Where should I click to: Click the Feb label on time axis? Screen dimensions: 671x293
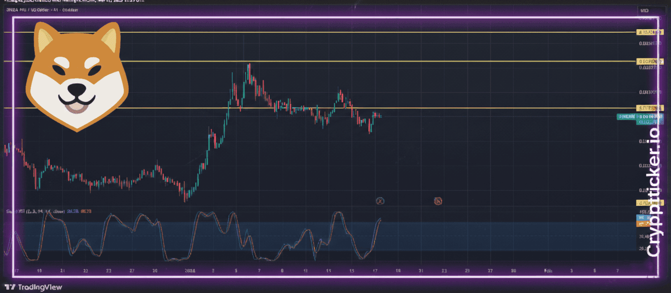click(547, 271)
